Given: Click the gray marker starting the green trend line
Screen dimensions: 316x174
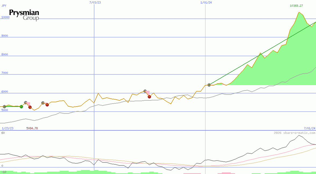Looking at the screenshot, I should coord(209,85).
